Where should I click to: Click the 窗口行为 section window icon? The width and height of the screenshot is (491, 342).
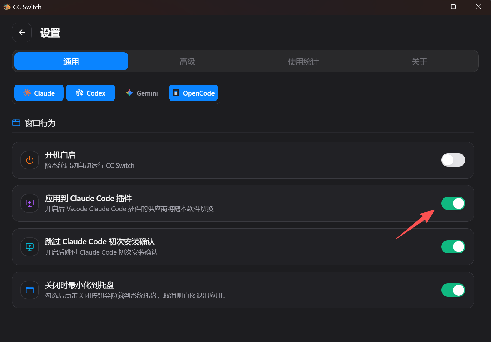coord(16,123)
